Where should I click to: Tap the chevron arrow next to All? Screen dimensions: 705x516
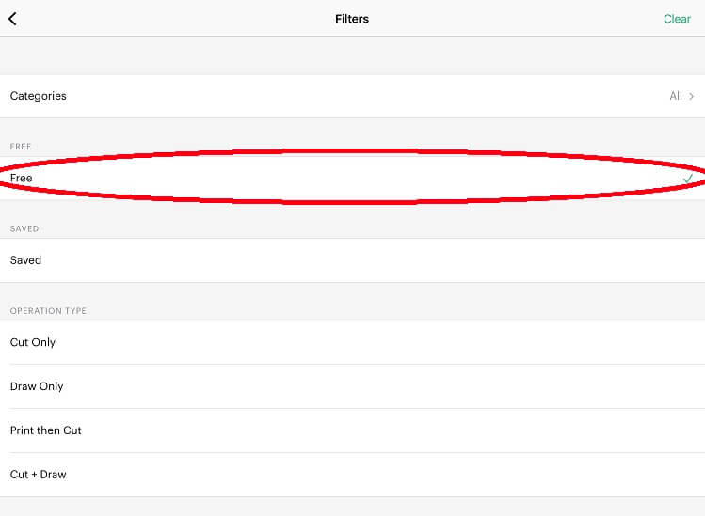pyautogui.click(x=692, y=96)
